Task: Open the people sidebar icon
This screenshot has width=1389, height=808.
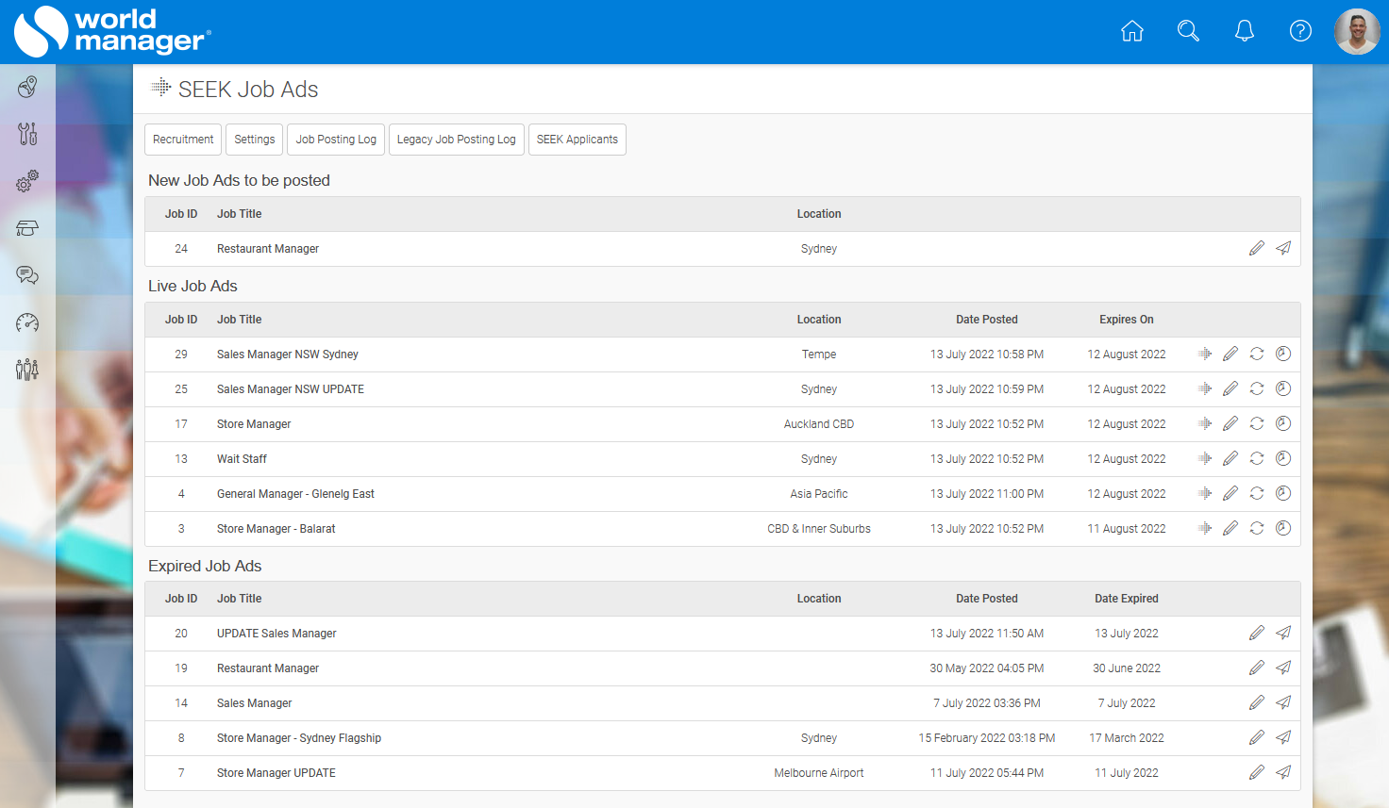Action: tap(27, 369)
